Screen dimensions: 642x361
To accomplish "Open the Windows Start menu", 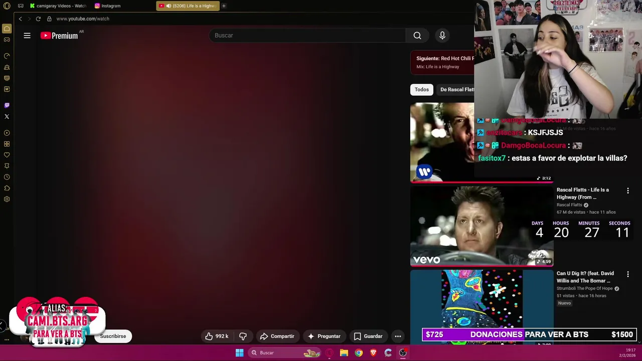I will [x=240, y=353].
